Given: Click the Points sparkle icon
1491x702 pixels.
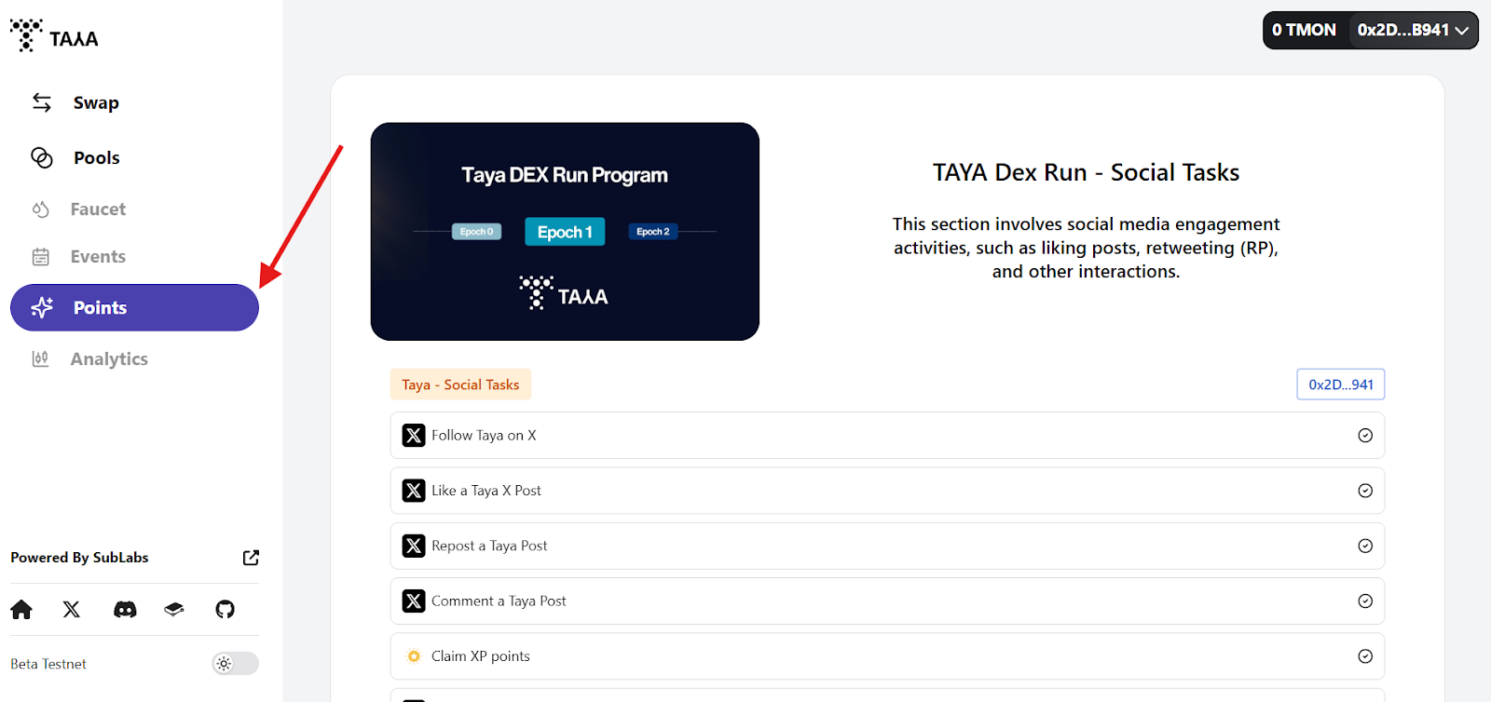Looking at the screenshot, I should 42,307.
